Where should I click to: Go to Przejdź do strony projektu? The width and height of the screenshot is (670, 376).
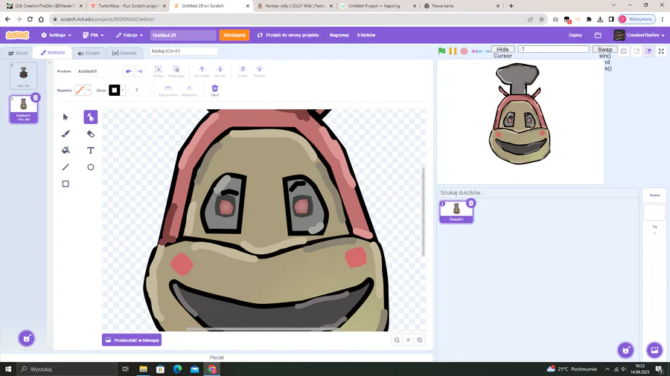pos(288,35)
